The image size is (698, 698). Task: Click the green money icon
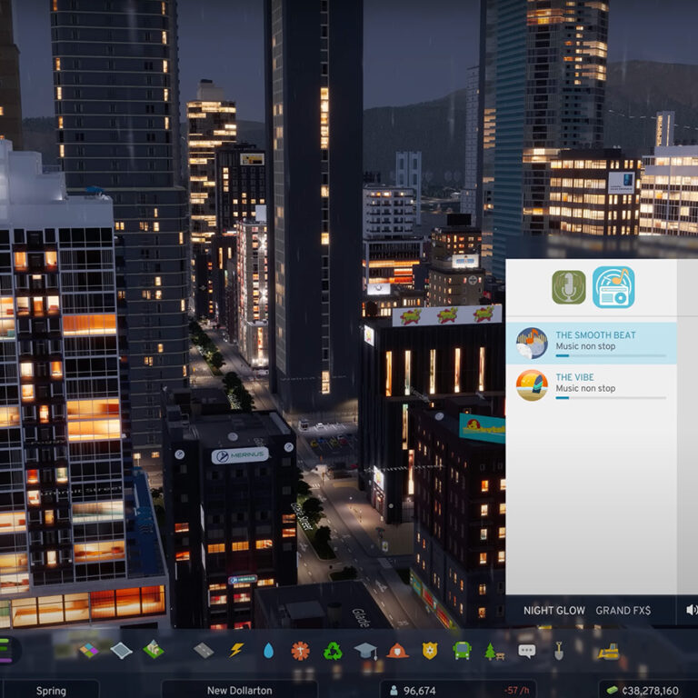pyautogui.click(x=613, y=690)
